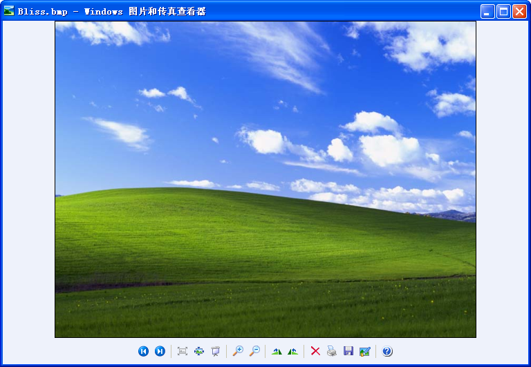Open image for editing
This screenshot has height=367, width=531.
(365, 351)
